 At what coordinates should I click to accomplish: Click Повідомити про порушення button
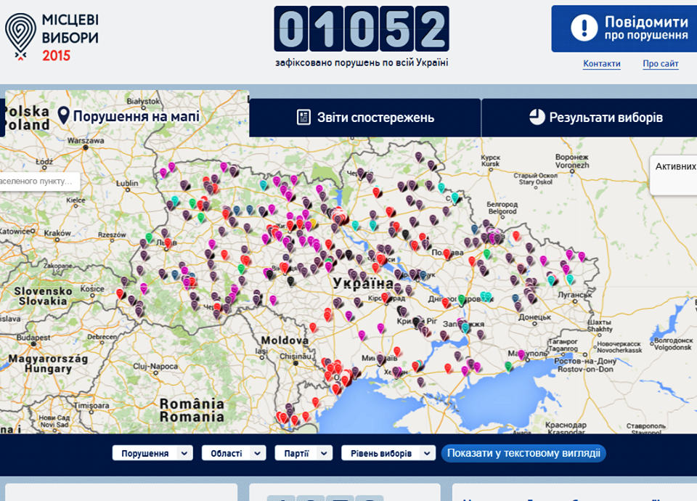[x=624, y=28]
